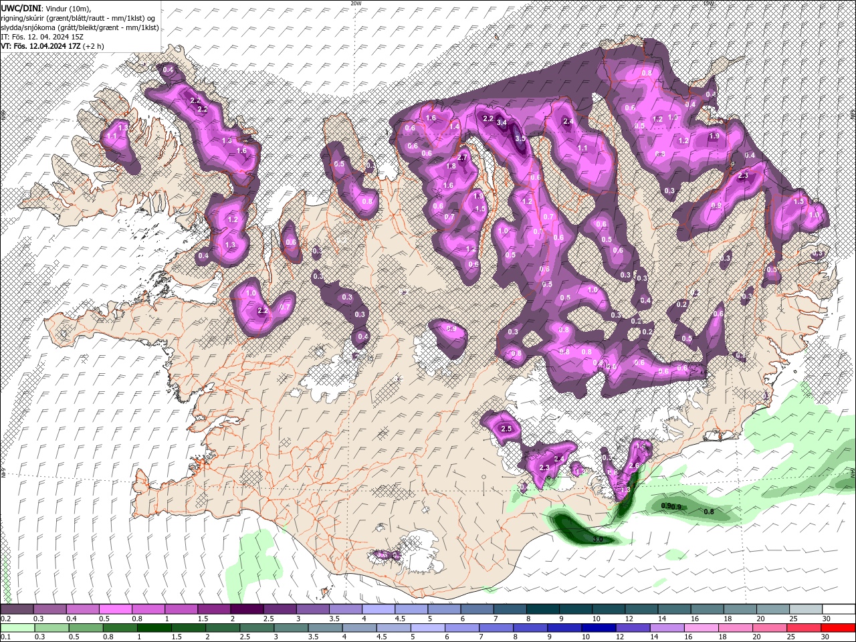Click the 1.5 value beside the 1.0 on the east coast
Screen dimensions: 856x642
(798, 201)
